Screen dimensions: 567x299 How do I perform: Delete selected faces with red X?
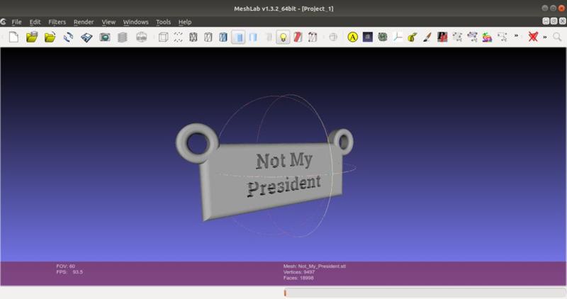(x=533, y=37)
